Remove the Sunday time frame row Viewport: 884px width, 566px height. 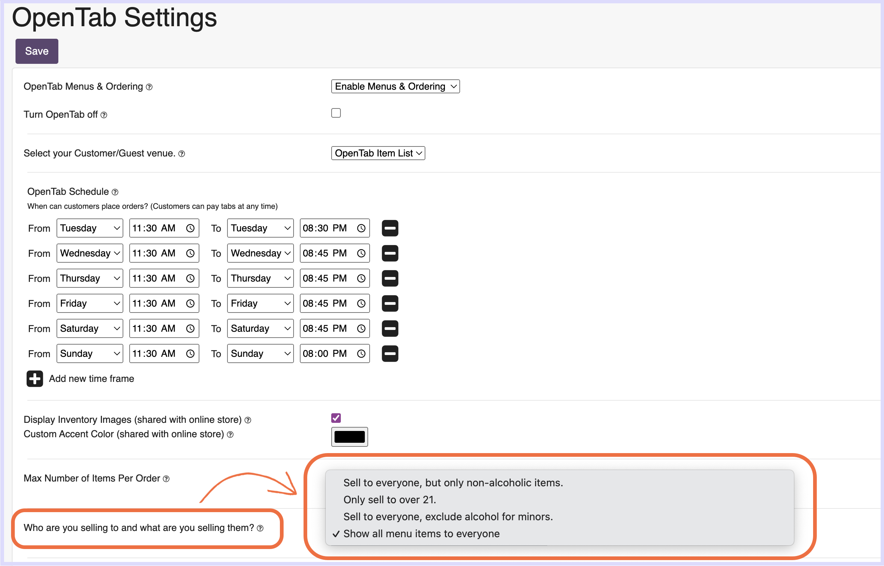tap(390, 353)
